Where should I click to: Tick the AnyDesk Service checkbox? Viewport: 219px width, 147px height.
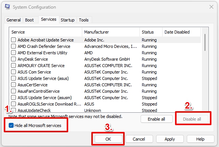click(x=13, y=59)
